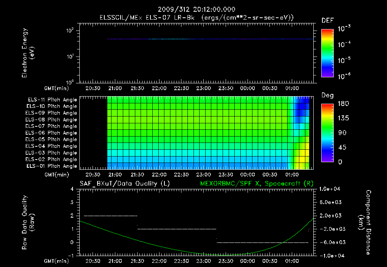
Task: Click the 135 label on Deg colorbar
Action: click(344, 118)
